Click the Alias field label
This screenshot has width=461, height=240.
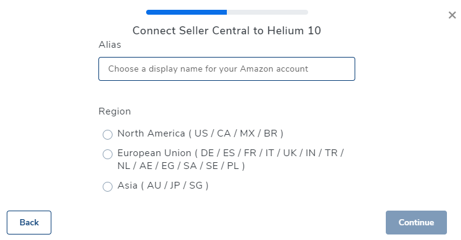(x=109, y=45)
